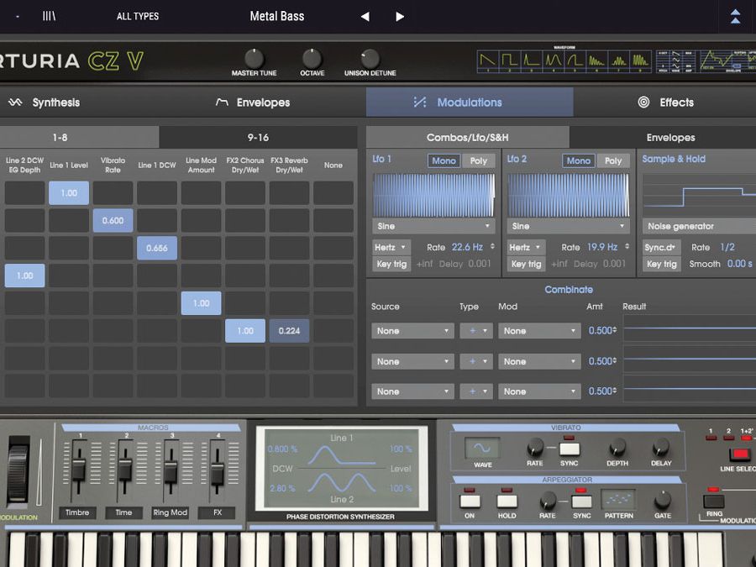Select waveform 2 square icon
Viewport: 756px width, 567px height.
point(509,61)
